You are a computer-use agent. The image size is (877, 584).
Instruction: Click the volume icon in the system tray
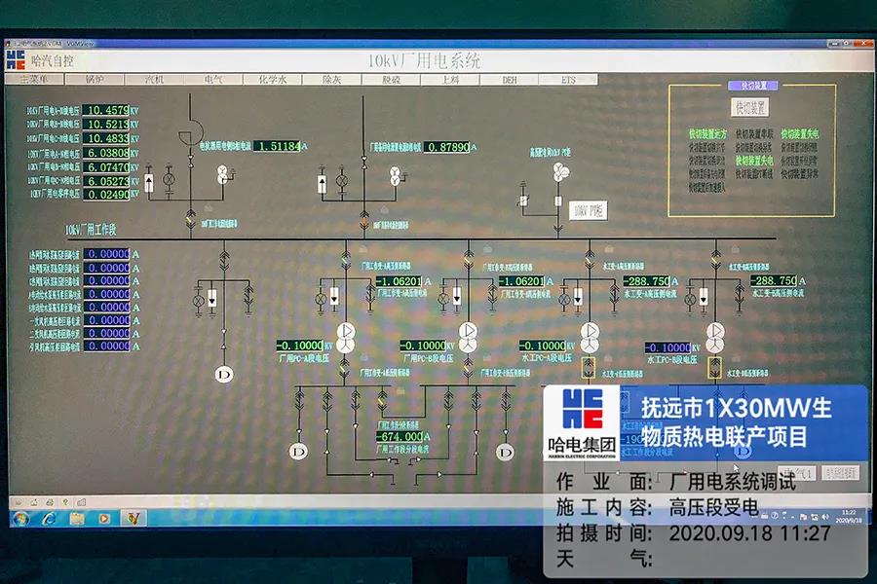click(x=825, y=517)
